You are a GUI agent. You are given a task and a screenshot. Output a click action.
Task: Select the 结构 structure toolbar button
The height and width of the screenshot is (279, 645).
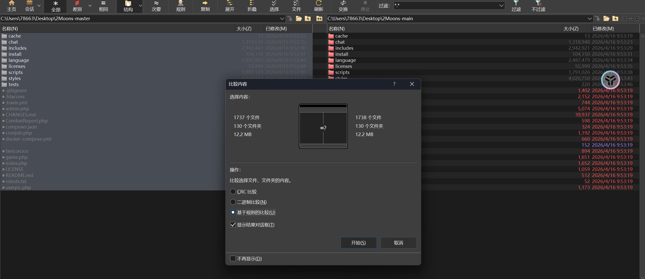tap(128, 6)
